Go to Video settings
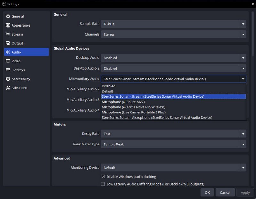This screenshot has height=199, width=256. [x=27, y=61]
